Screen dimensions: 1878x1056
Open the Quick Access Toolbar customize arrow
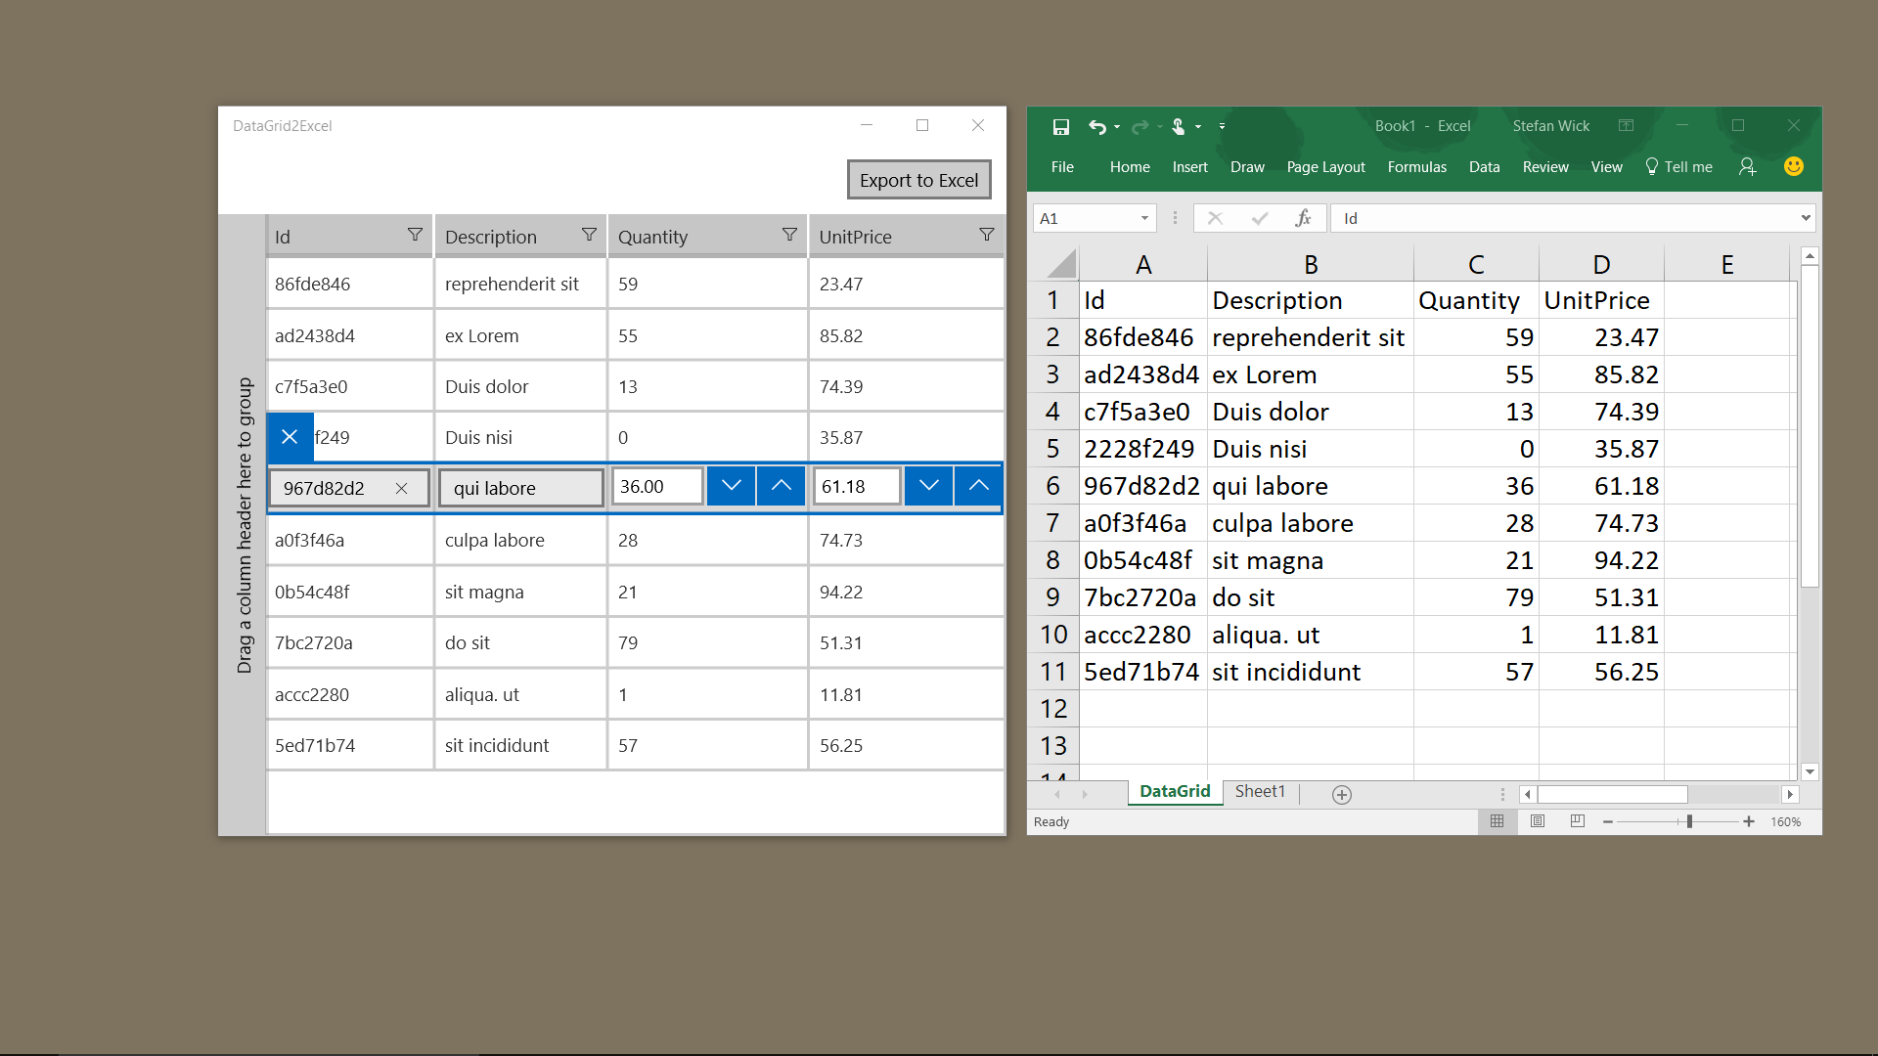coord(1222,127)
